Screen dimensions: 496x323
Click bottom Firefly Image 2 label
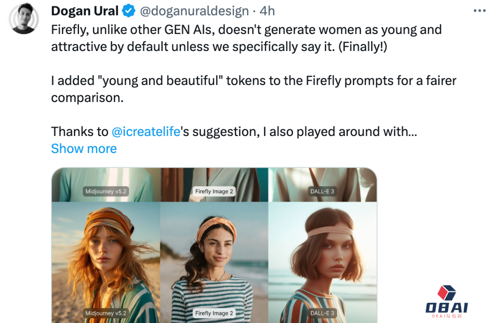point(214,313)
